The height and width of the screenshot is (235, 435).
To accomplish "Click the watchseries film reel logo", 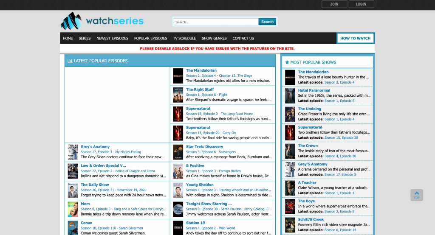I will point(71,21).
